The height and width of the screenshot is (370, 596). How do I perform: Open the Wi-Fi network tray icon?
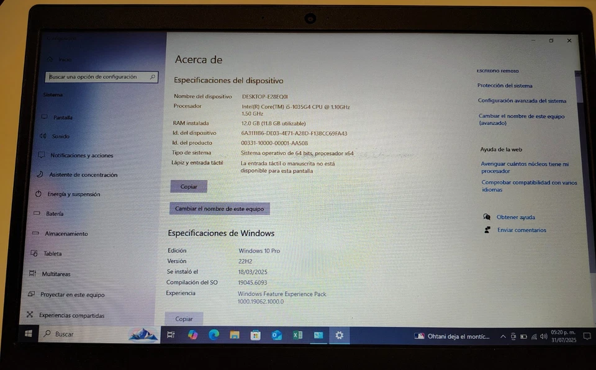click(534, 336)
